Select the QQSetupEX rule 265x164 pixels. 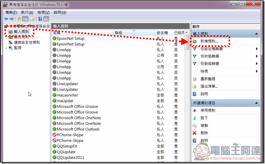(118, 146)
